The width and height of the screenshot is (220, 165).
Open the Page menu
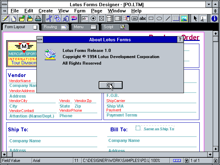tap(97, 11)
